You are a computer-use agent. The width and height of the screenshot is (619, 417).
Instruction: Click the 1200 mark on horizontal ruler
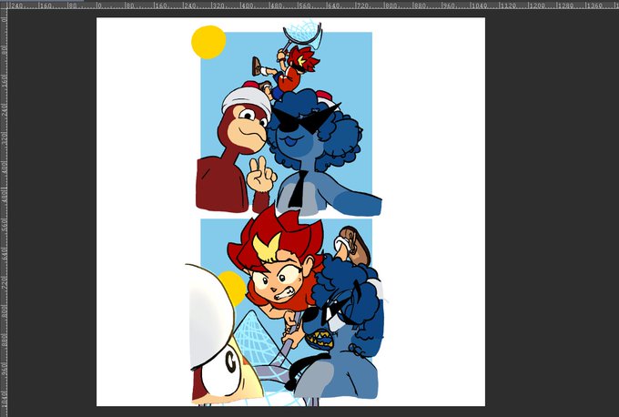pyautogui.click(x=537, y=5)
